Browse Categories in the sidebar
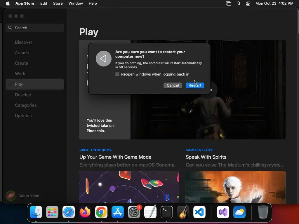The height and width of the screenshot is (224, 299). pos(35,105)
